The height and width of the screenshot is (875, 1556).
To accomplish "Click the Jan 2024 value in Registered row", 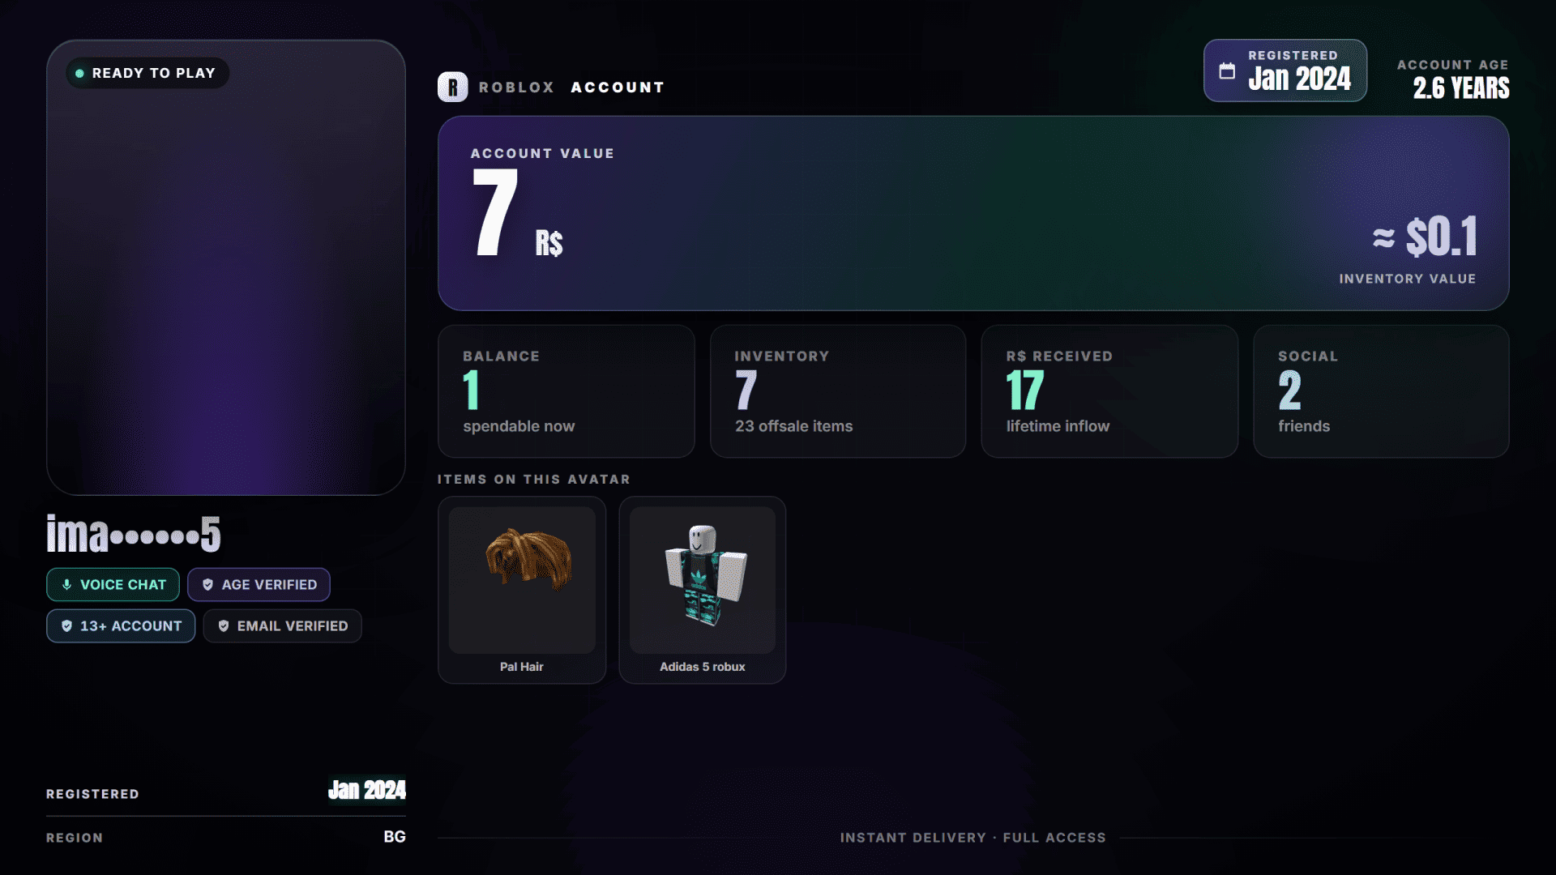I will (367, 790).
